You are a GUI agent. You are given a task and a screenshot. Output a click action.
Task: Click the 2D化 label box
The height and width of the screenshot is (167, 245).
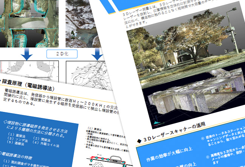coord(62,54)
